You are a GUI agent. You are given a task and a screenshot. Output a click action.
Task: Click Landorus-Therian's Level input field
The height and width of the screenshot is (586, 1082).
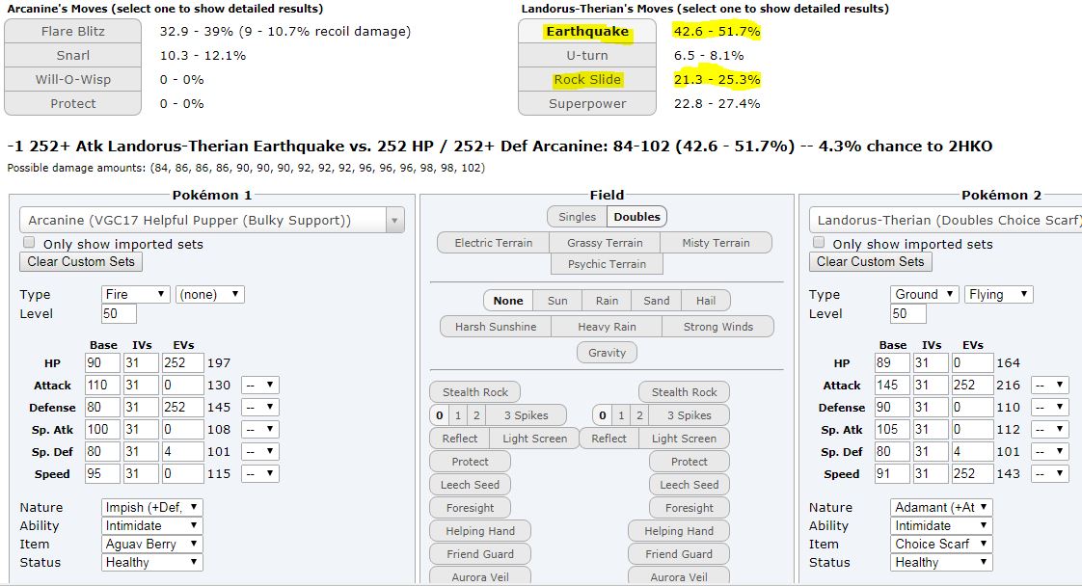(907, 313)
